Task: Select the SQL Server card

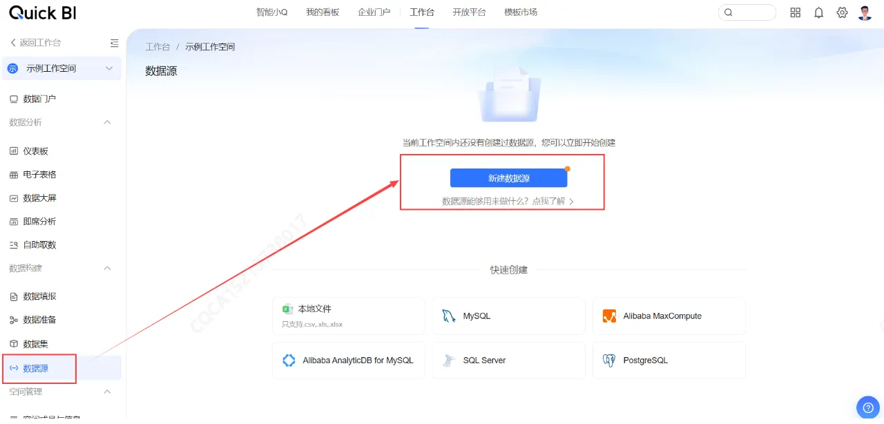Action: [x=509, y=360]
